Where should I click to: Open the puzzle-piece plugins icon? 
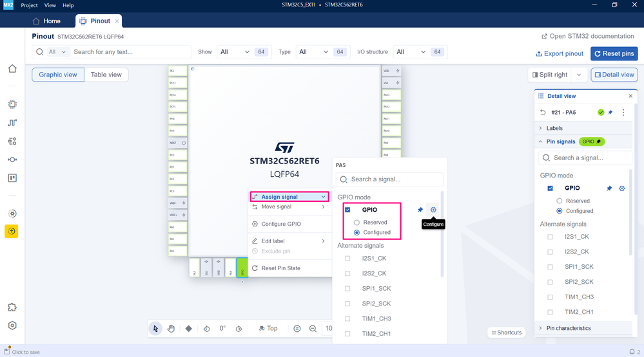12,307
